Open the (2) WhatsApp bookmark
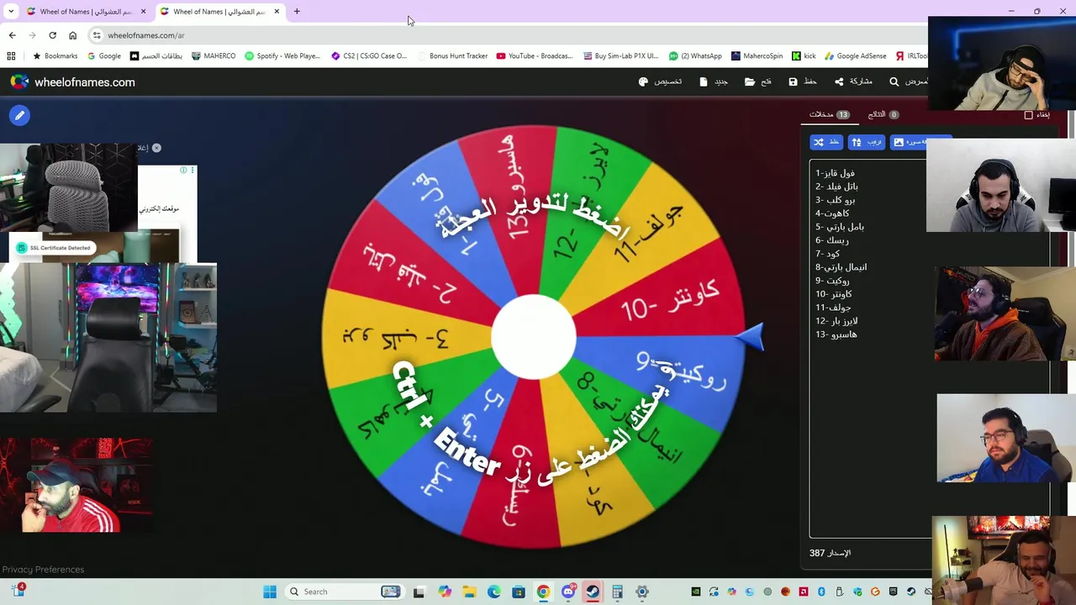Image resolution: width=1076 pixels, height=605 pixels. pyautogui.click(x=695, y=56)
